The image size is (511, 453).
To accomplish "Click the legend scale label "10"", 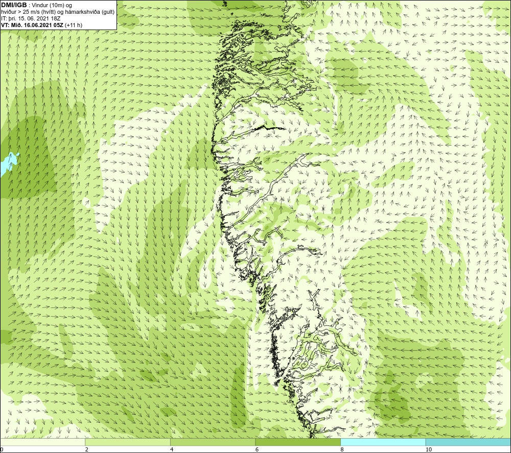I will (x=429, y=449).
